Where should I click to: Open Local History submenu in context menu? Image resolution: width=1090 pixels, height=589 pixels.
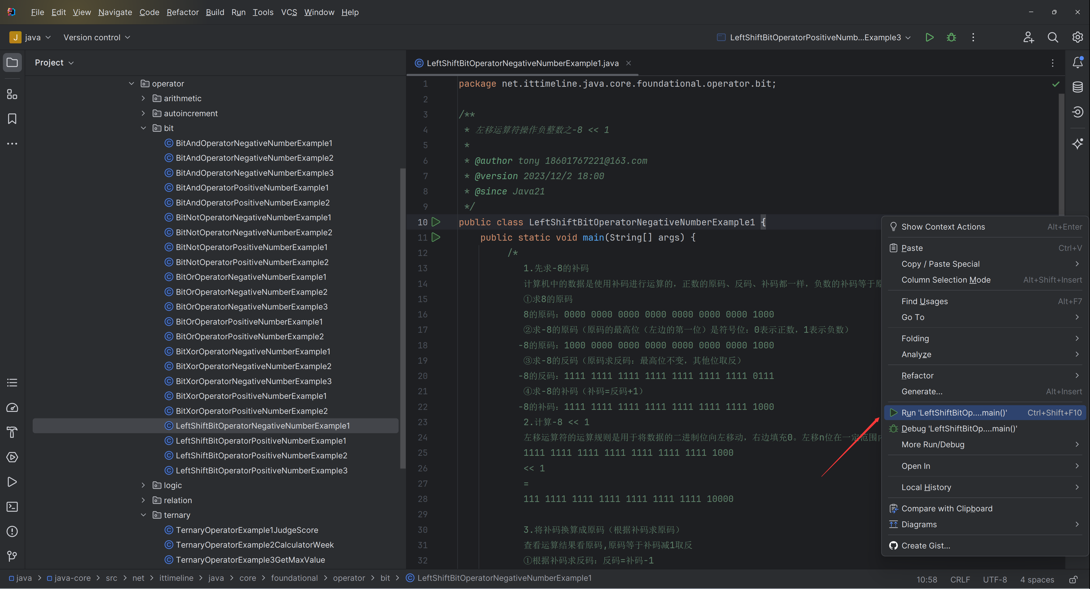tap(986, 488)
